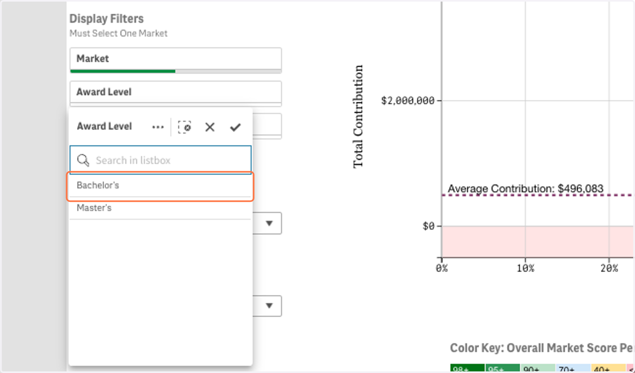Screen dimensions: 635x373
Task: Select the Bachelor's list item
Action: [160, 186]
